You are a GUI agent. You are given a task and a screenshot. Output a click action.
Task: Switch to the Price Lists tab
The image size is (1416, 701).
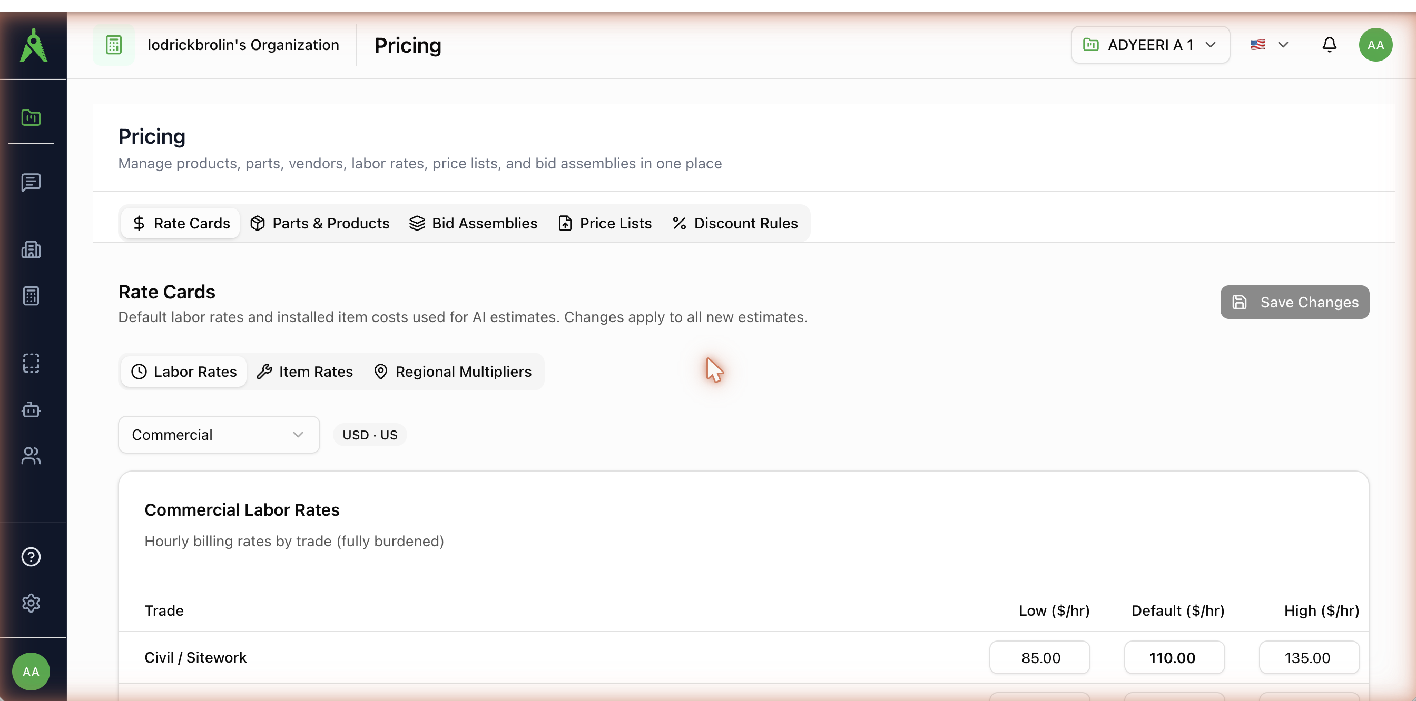(605, 224)
